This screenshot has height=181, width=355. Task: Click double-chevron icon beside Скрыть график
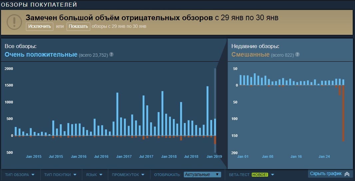pyautogui.click(x=347, y=174)
